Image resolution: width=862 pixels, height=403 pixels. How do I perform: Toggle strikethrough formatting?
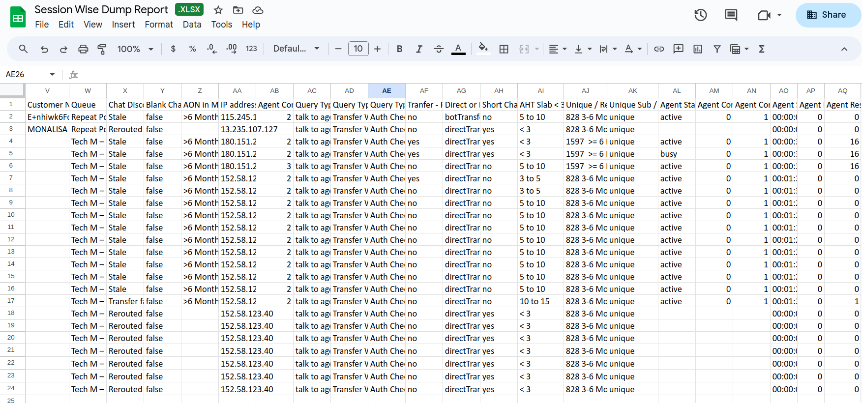coord(439,49)
